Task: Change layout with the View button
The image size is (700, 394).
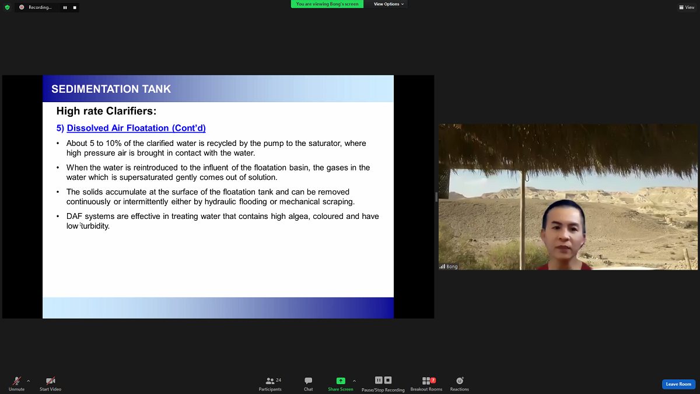Action: [x=687, y=7]
